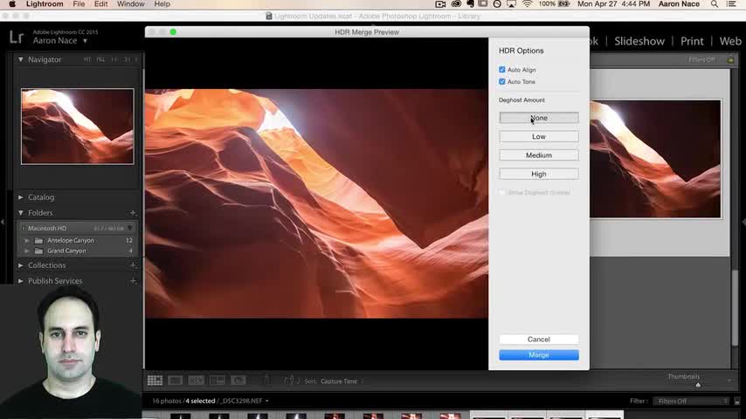Add new folder with plus icon
The width and height of the screenshot is (746, 419).
133,213
